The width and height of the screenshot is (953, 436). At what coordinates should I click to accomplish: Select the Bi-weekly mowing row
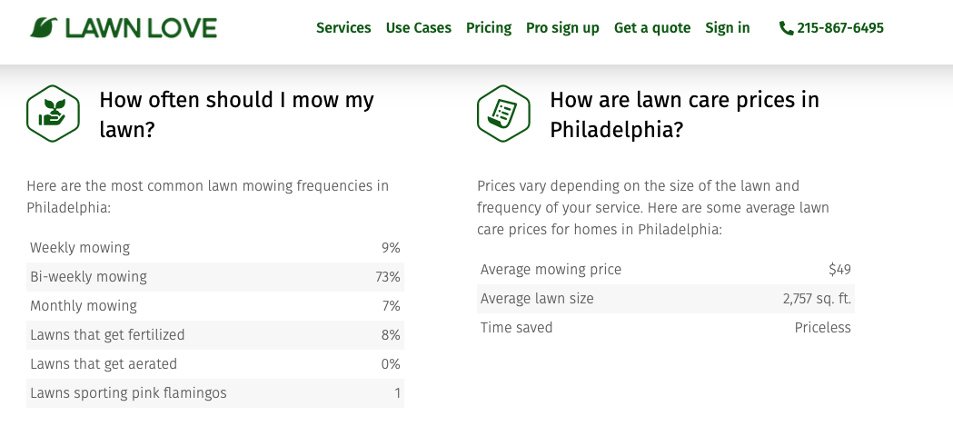(x=214, y=277)
